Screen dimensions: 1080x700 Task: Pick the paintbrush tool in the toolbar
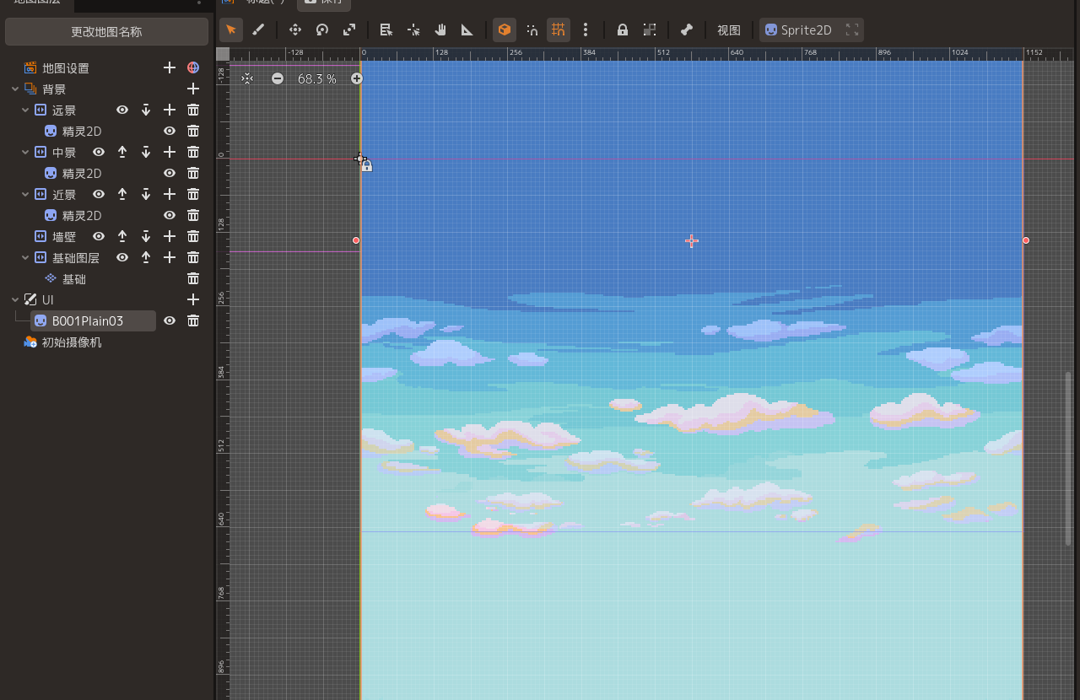258,30
